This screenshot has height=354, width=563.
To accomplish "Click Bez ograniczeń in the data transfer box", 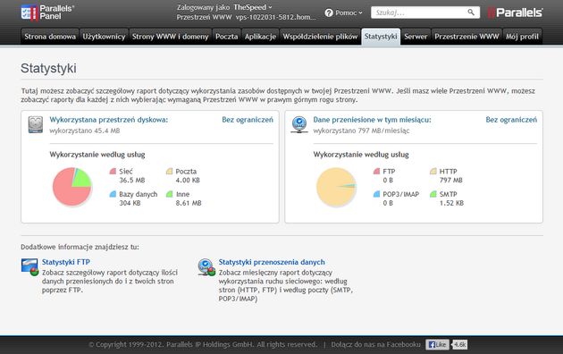I will pyautogui.click(x=511, y=120).
